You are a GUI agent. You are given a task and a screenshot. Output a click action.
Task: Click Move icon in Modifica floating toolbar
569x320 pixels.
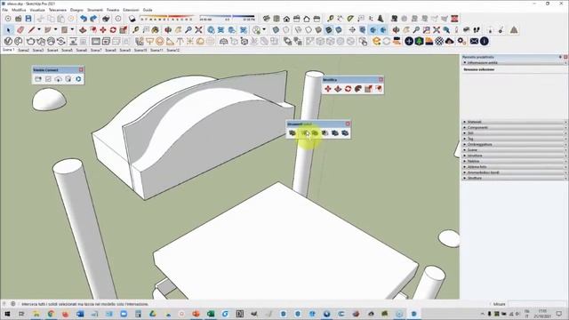328,89
